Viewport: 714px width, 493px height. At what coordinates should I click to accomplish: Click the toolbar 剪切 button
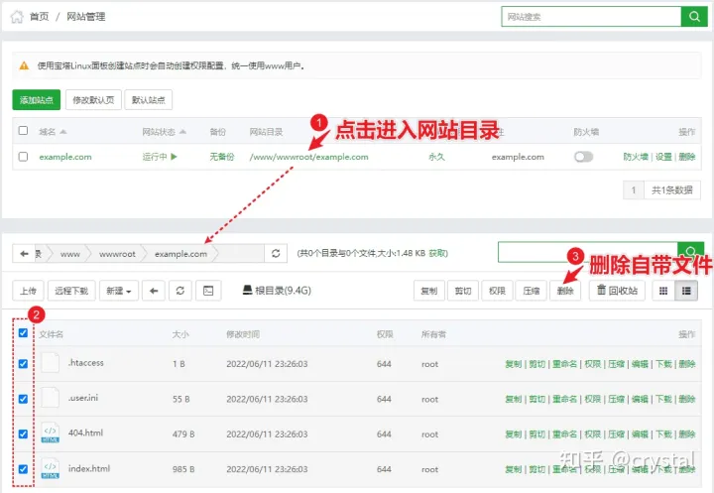coord(463,291)
